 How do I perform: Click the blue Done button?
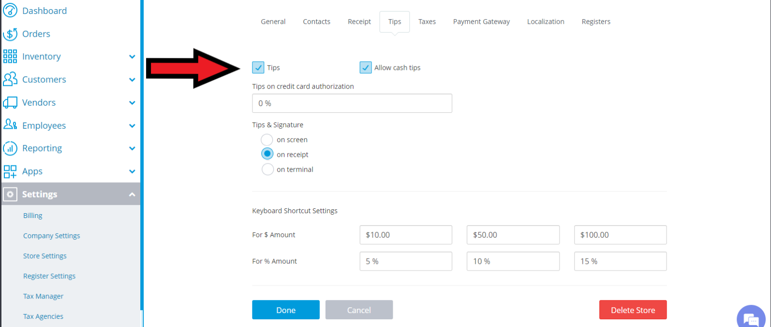(286, 310)
